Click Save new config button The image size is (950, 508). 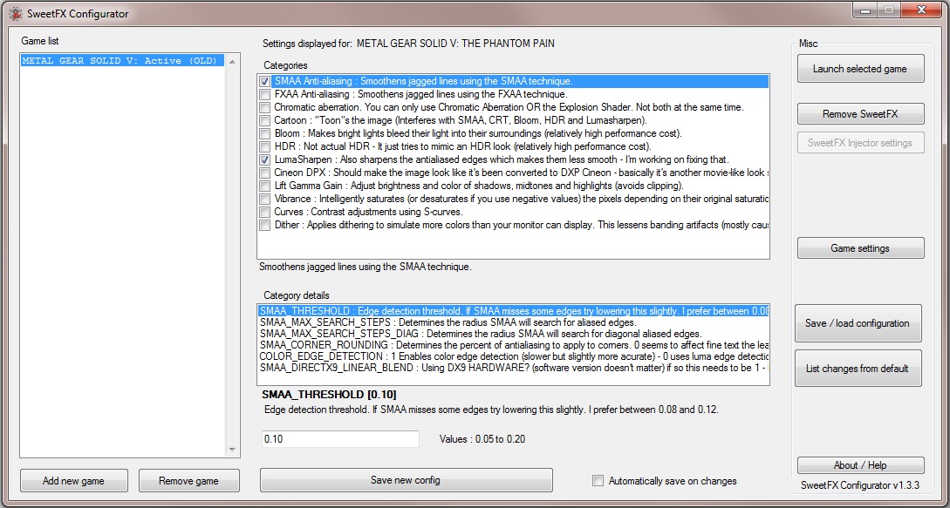pyautogui.click(x=406, y=480)
